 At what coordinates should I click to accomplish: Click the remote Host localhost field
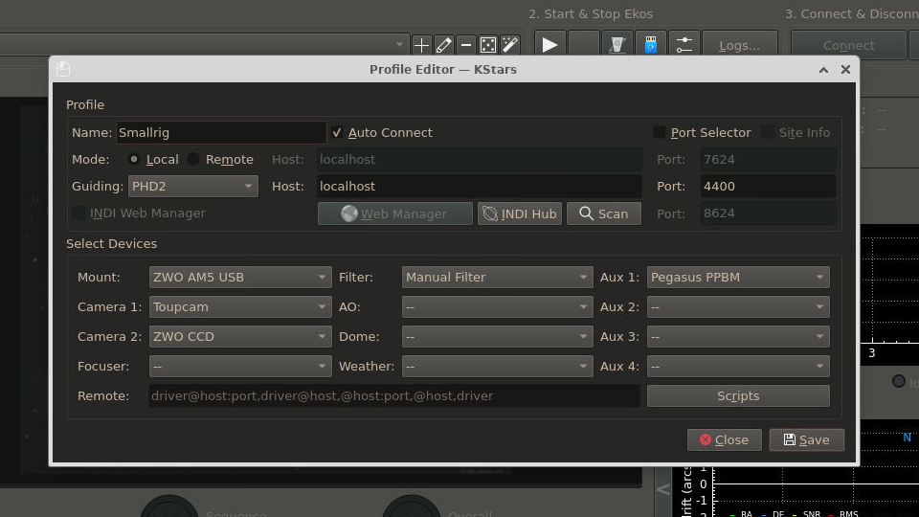(x=479, y=160)
